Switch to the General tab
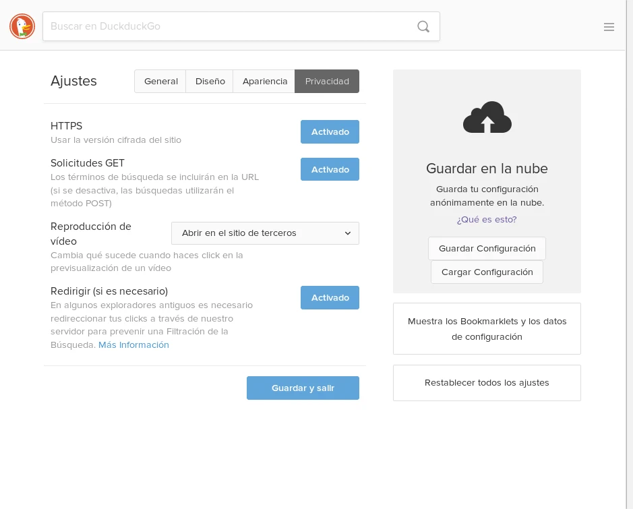The image size is (633, 509). coord(160,81)
